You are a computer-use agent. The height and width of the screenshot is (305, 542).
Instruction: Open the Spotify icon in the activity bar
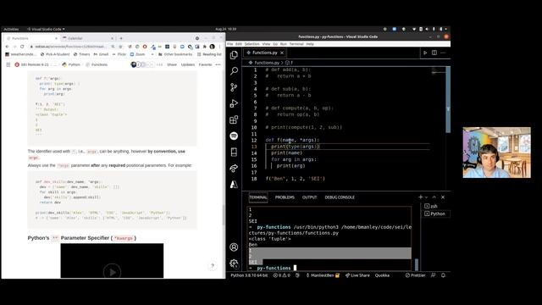234,136
